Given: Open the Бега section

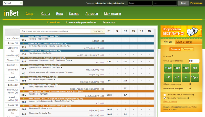Looking at the screenshot, I should pos(59,14).
